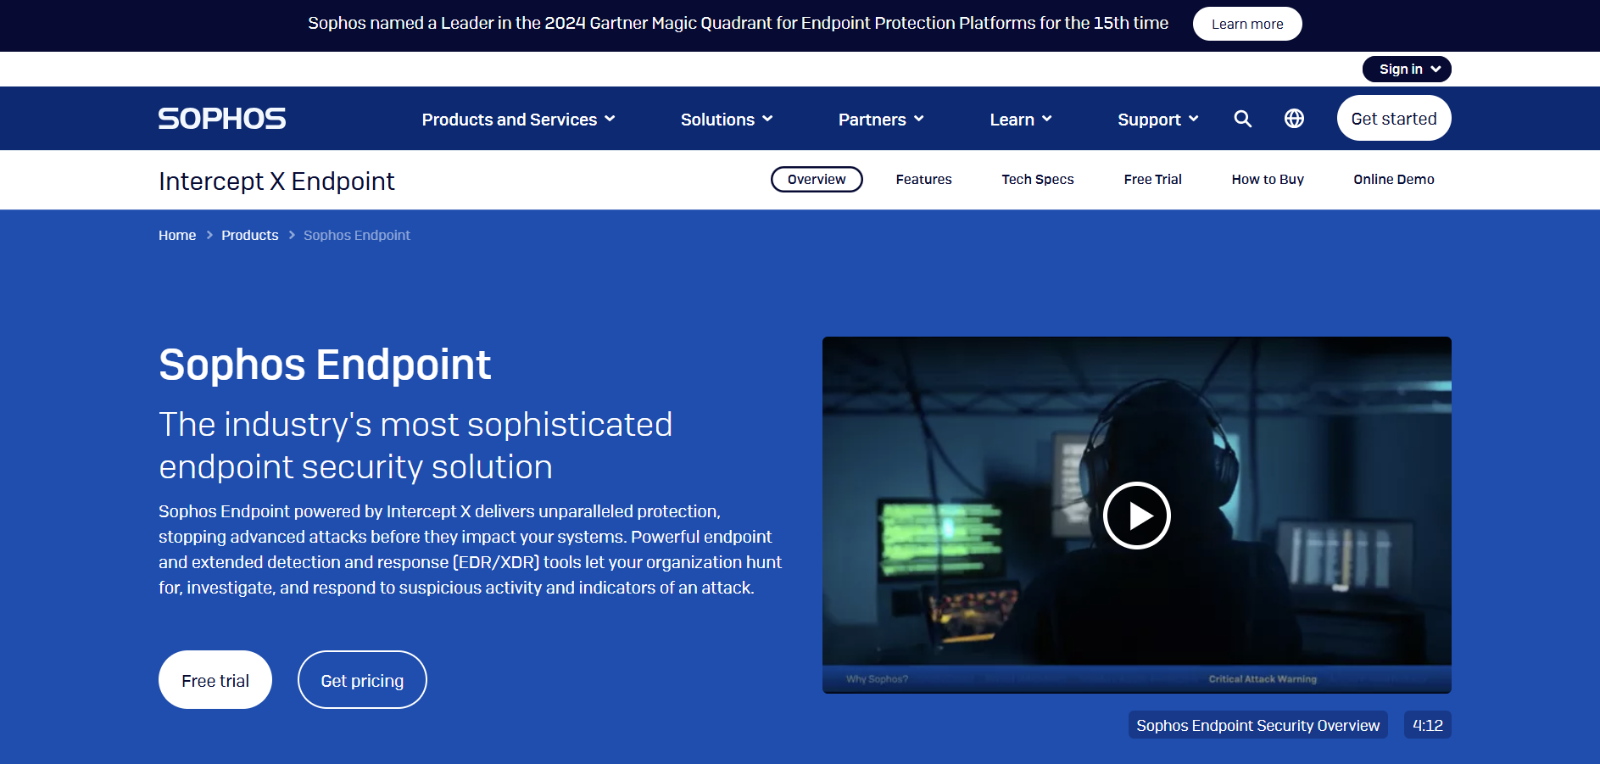Open the How to Buy tab
This screenshot has width=1600, height=764.
pyautogui.click(x=1268, y=180)
